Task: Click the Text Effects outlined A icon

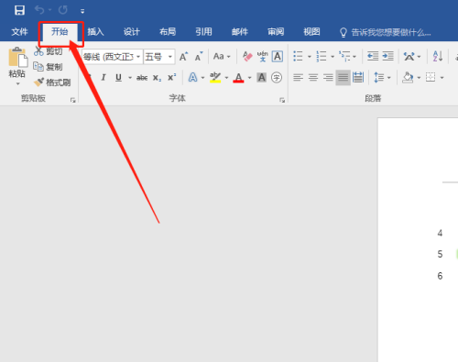Action: click(x=192, y=78)
